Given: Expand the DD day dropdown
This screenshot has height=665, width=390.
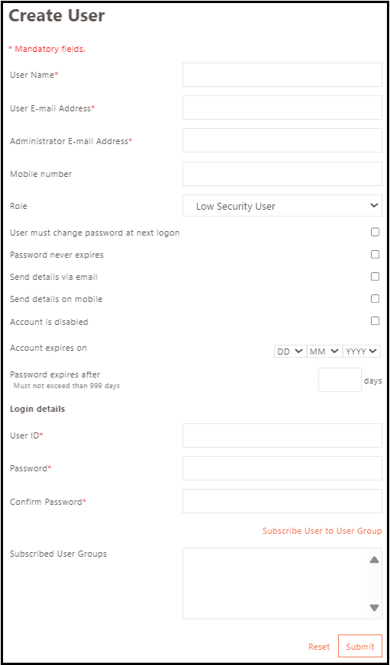Looking at the screenshot, I should point(290,351).
